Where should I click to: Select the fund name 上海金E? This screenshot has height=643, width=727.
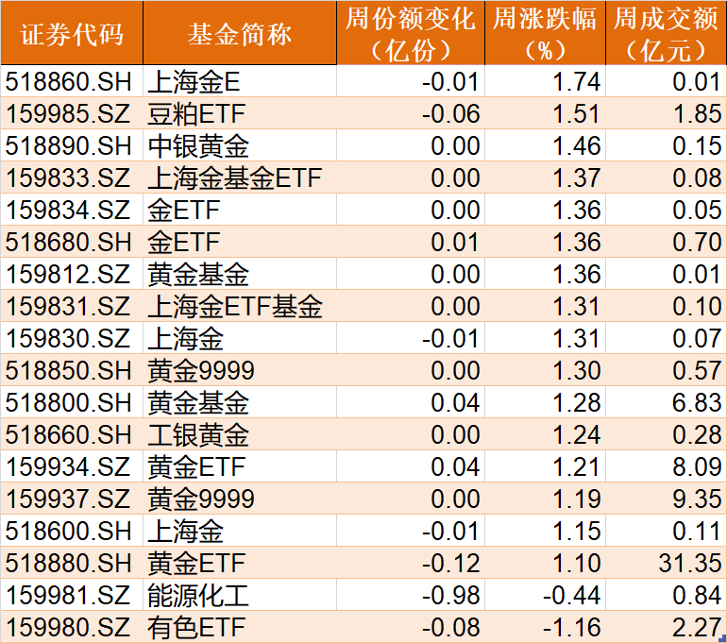tap(194, 81)
